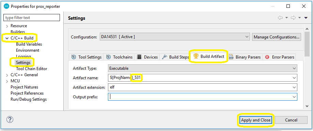Image resolution: width=313 pixels, height=131 pixels.
Task: Click into the Artifact name field
Action: [202, 78]
